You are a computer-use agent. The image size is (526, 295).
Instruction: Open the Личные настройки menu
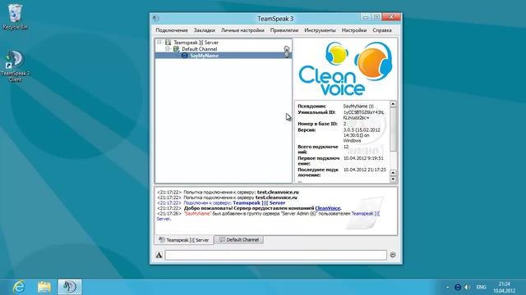tap(242, 30)
